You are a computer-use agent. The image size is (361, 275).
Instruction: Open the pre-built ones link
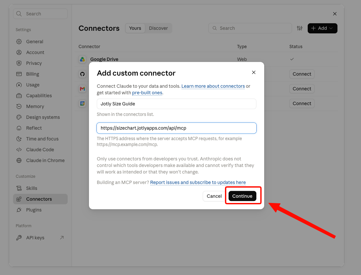tap(147, 93)
